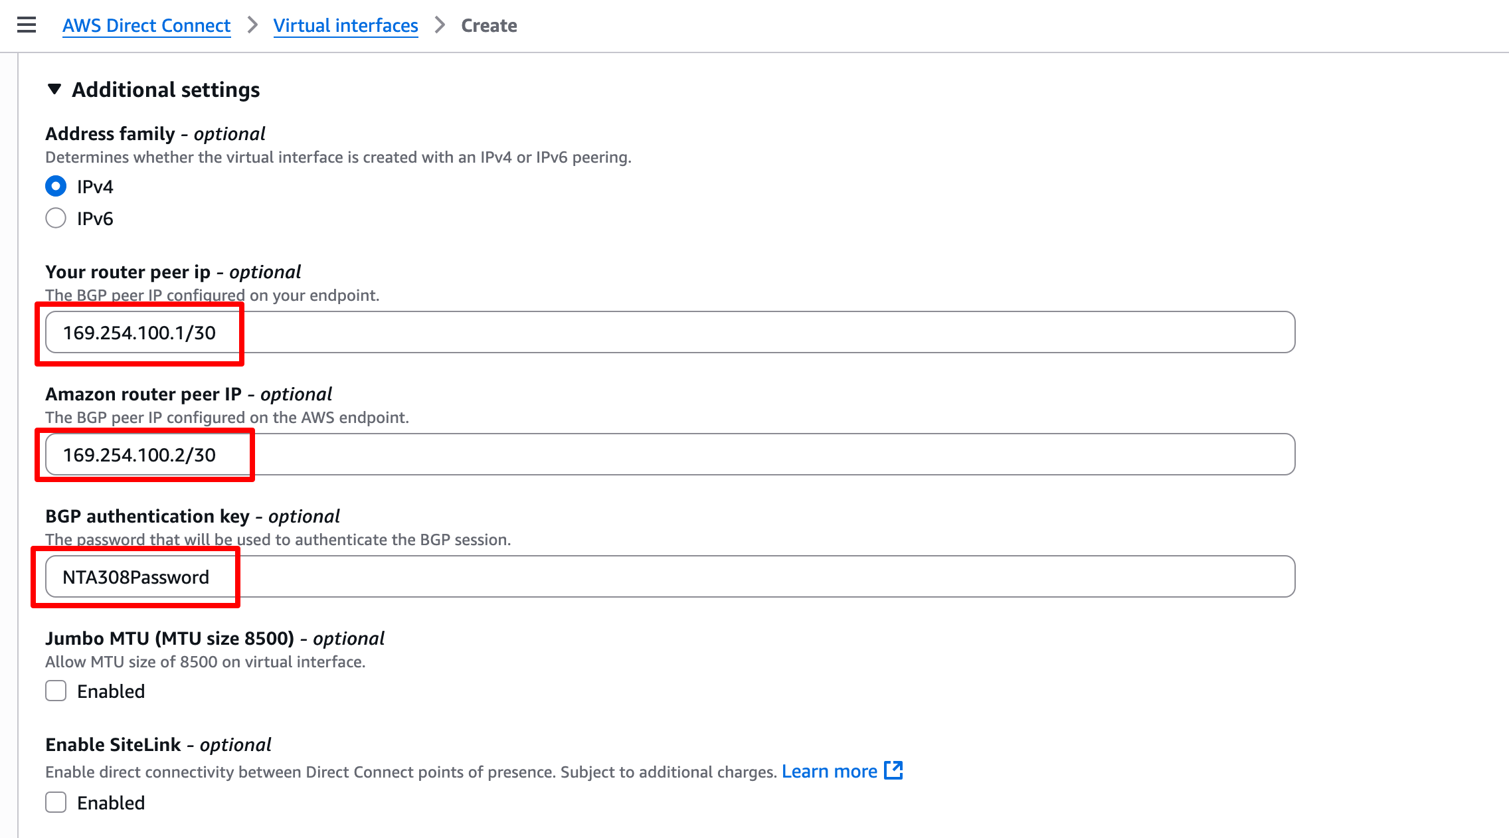Open the SiteLink Learn more link
The image size is (1509, 838).
click(830, 772)
